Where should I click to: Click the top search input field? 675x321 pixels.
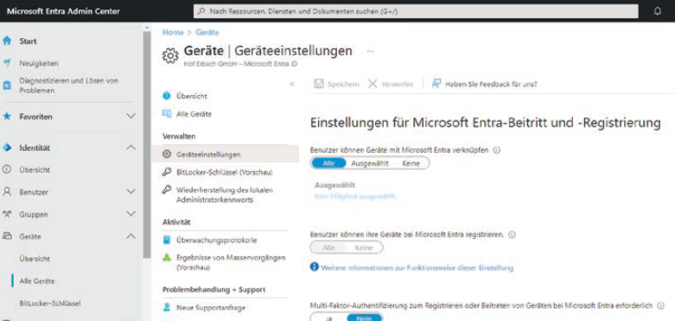pos(416,11)
